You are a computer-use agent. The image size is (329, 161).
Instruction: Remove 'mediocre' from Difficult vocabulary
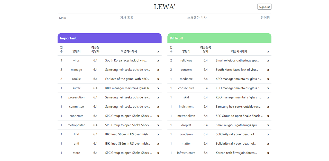(x=268, y=79)
